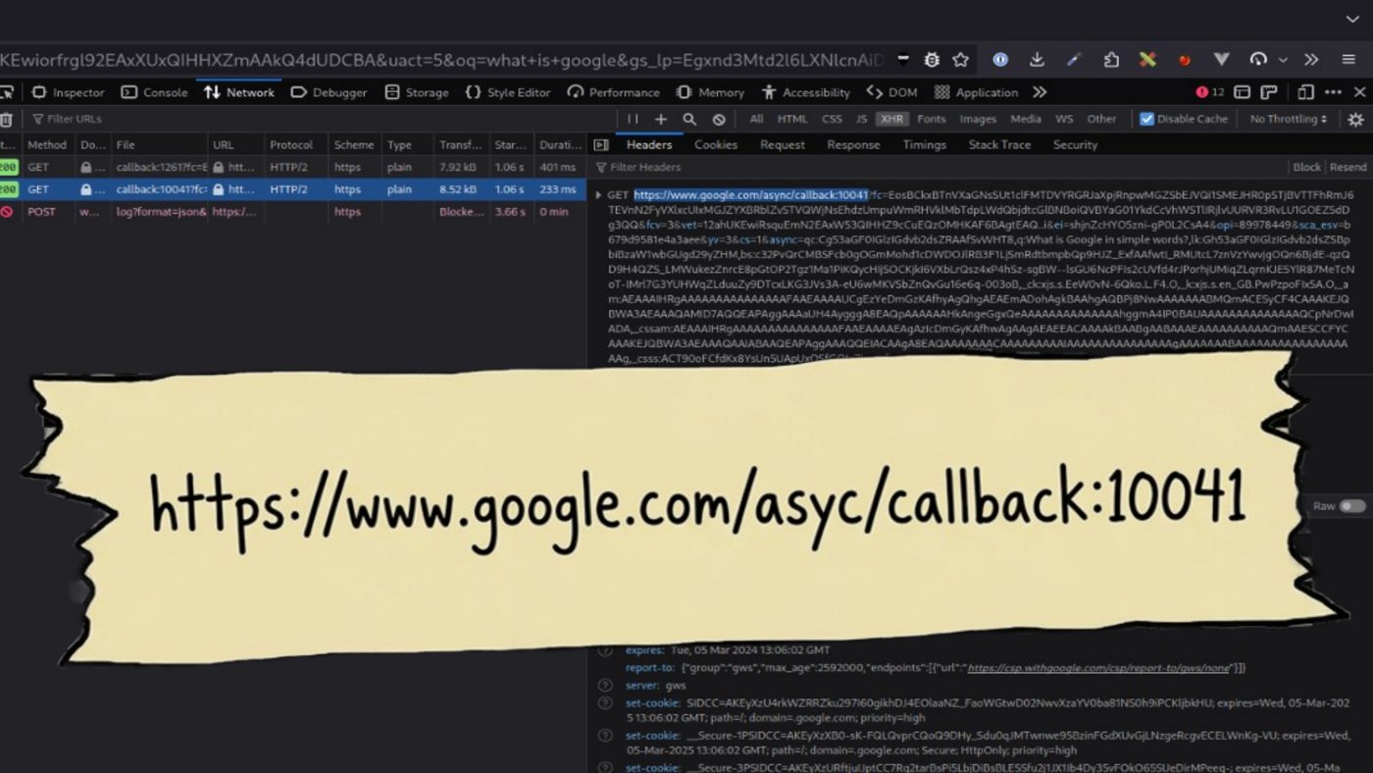Image resolution: width=1373 pixels, height=773 pixels.
Task: Click the Resend button
Action: tap(1348, 167)
